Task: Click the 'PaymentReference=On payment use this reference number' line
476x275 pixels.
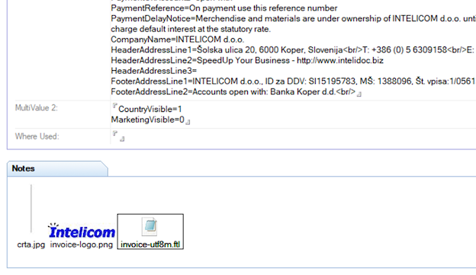Action: pos(224,8)
